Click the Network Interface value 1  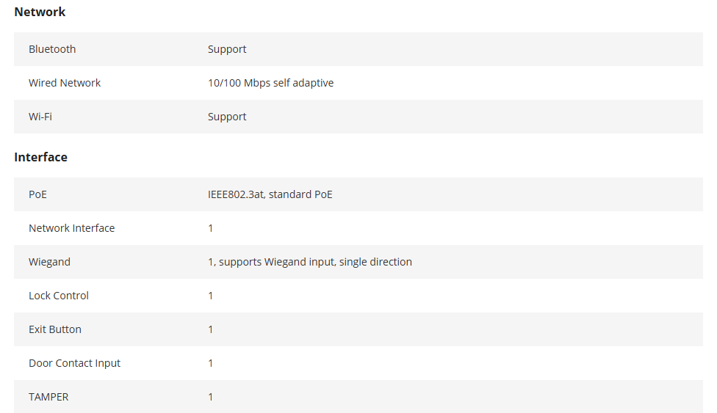point(210,228)
